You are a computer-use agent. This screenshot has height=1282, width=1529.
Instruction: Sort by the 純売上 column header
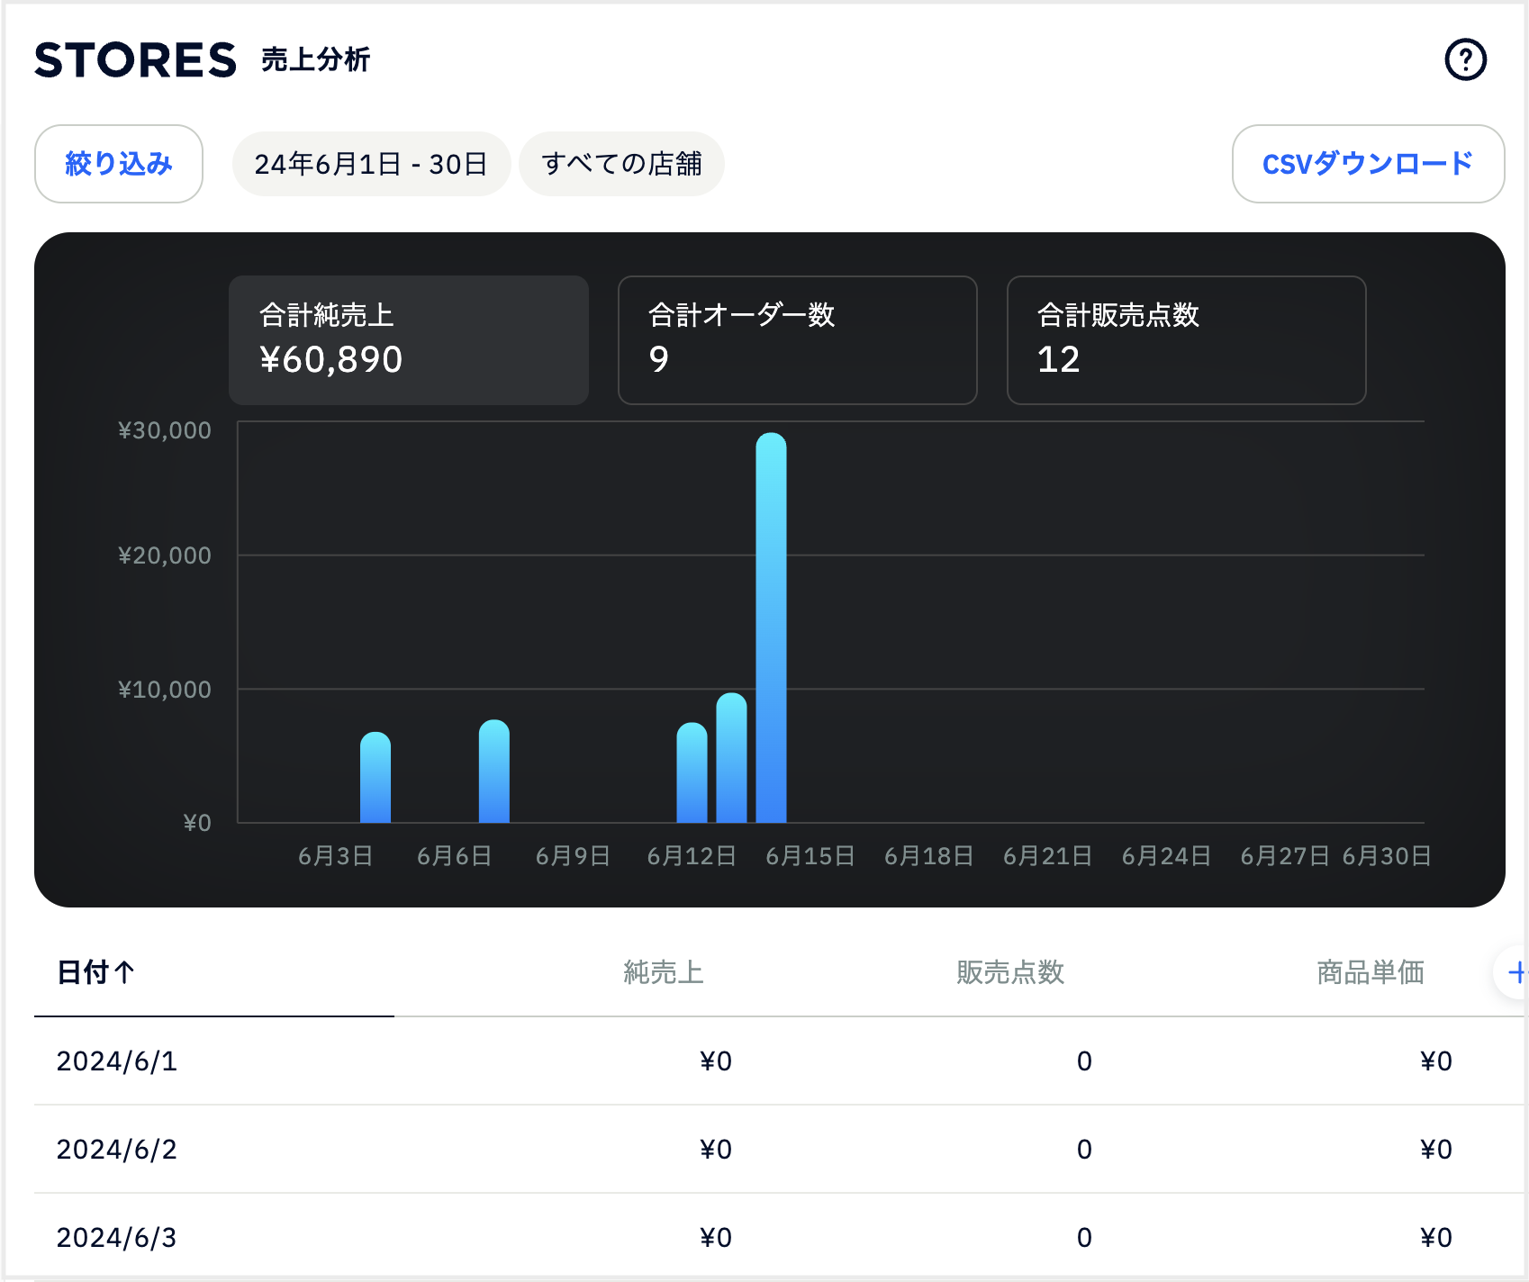point(664,972)
